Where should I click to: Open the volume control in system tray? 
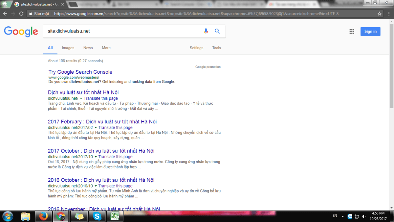(x=364, y=217)
